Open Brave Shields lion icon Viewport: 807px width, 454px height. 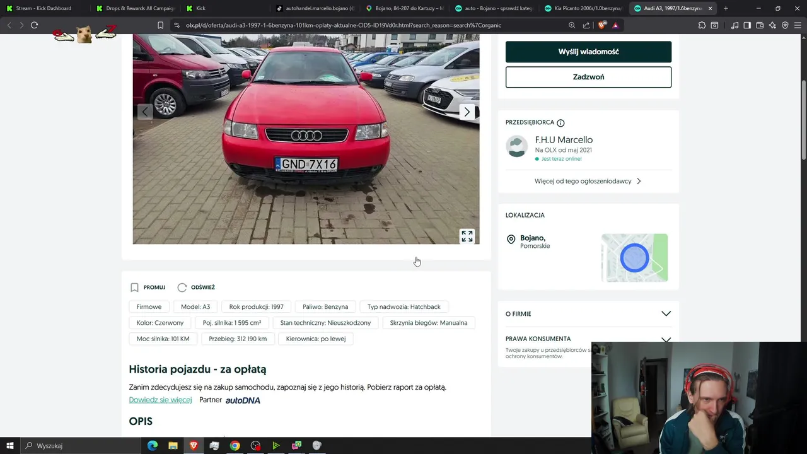(601, 25)
